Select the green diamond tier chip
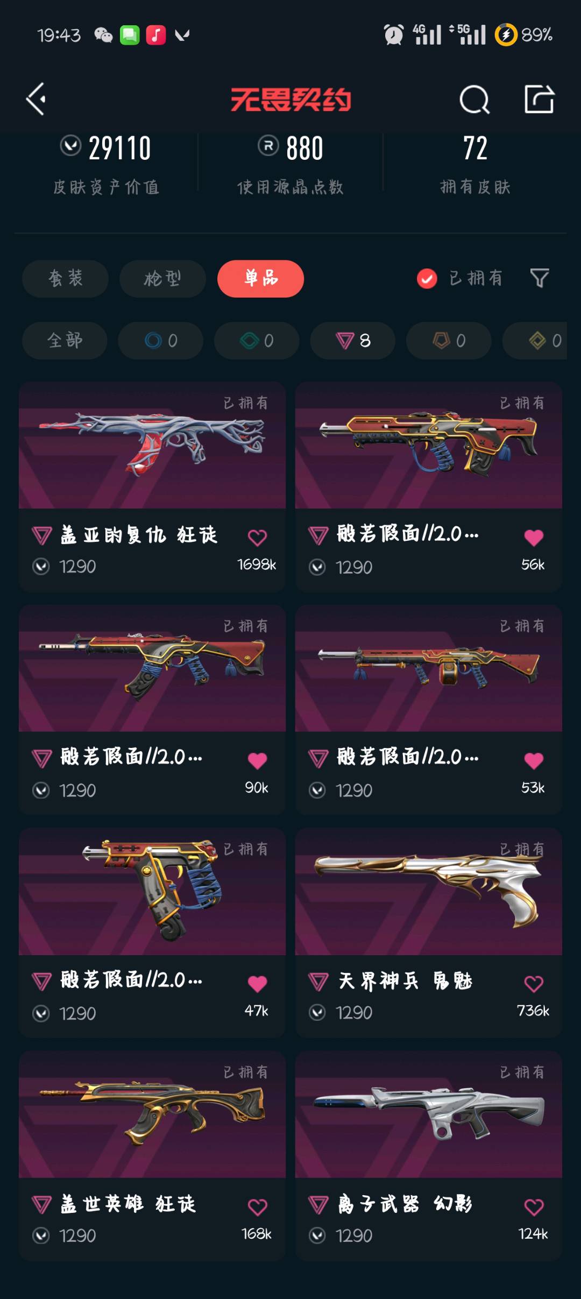 (257, 341)
